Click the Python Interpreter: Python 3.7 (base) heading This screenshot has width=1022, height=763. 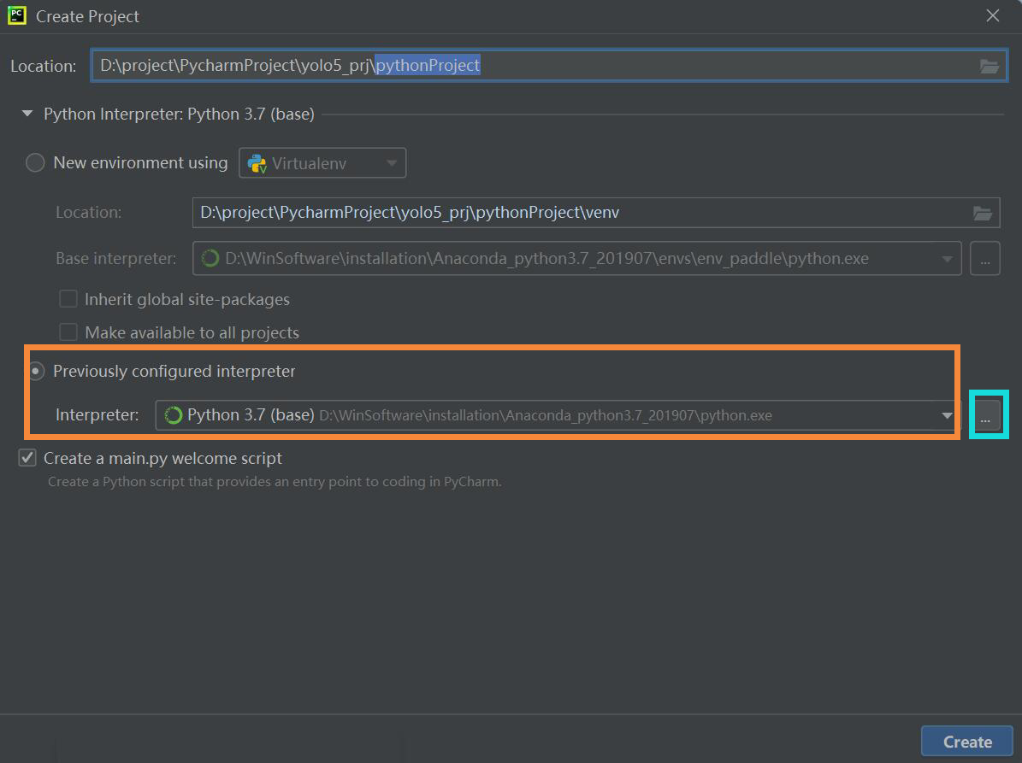tap(179, 114)
